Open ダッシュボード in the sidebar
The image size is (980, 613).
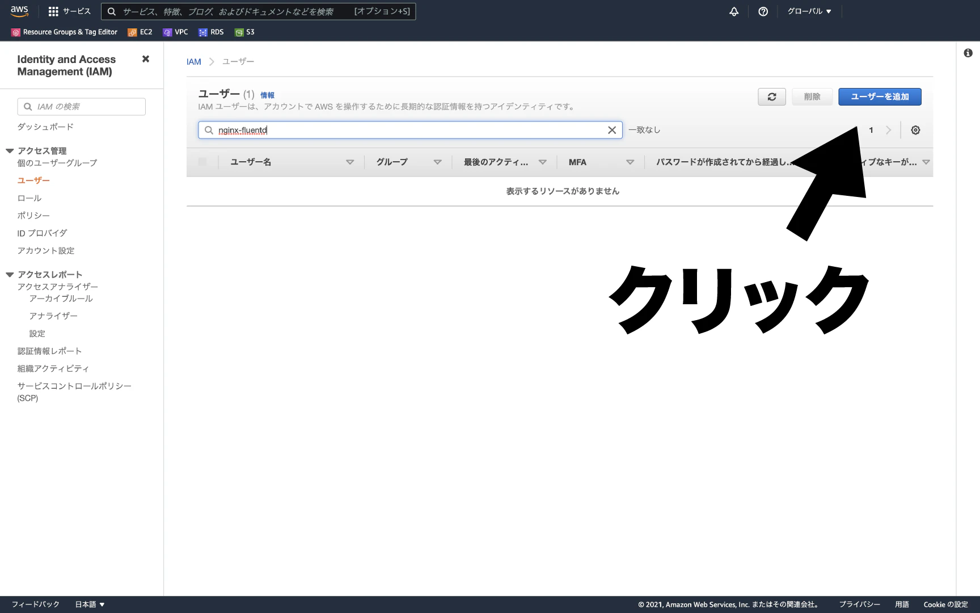45,127
